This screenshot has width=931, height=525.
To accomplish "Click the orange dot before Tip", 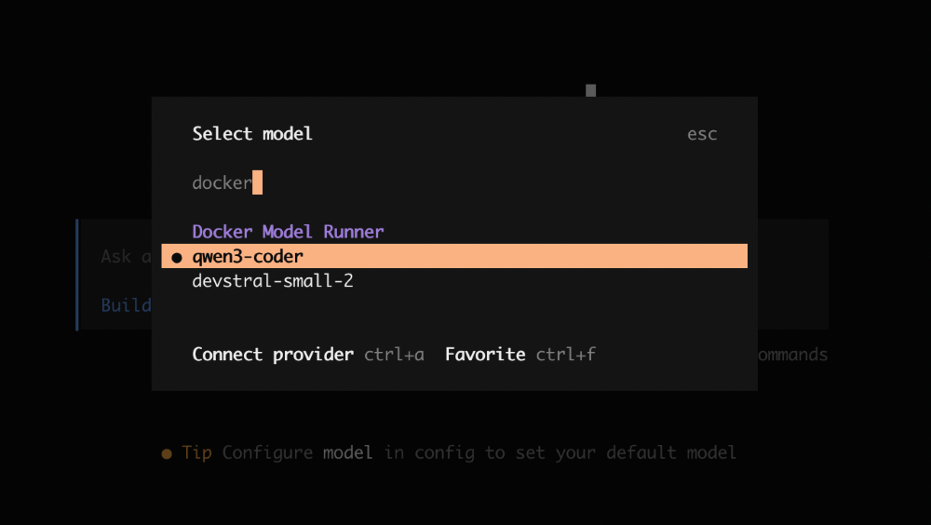I will (x=167, y=453).
